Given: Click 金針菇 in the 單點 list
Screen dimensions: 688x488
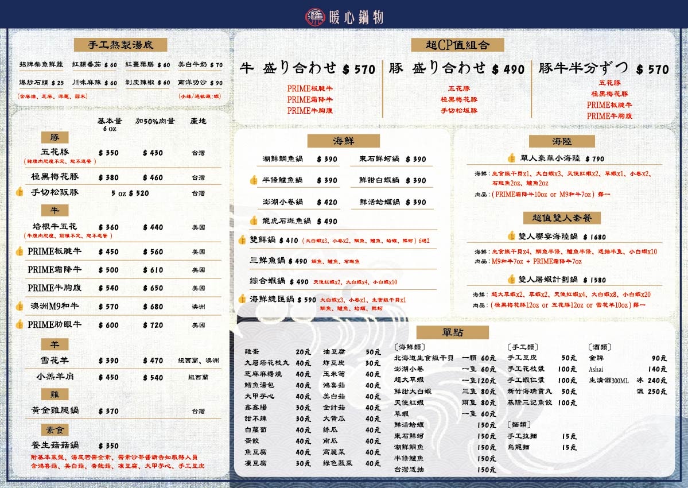Looking at the screenshot, I should 334,407.
